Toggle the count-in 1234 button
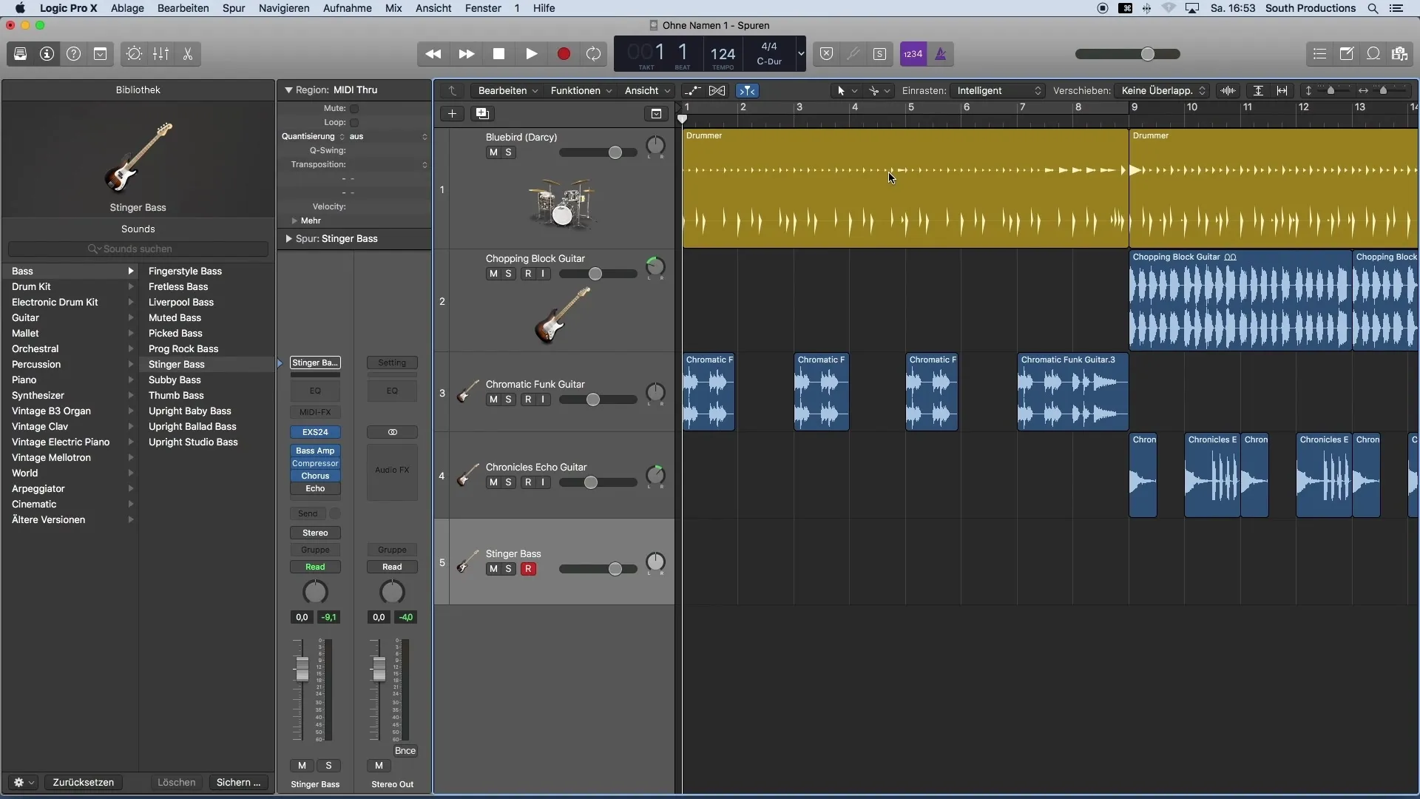 [913, 54]
